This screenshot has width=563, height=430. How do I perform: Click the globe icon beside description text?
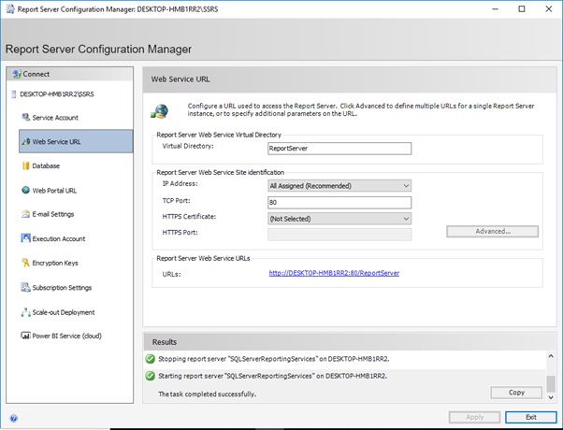[160, 111]
